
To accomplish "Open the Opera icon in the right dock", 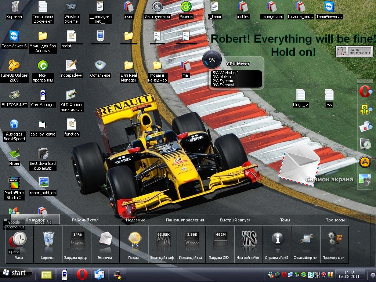I will click(364, 91).
